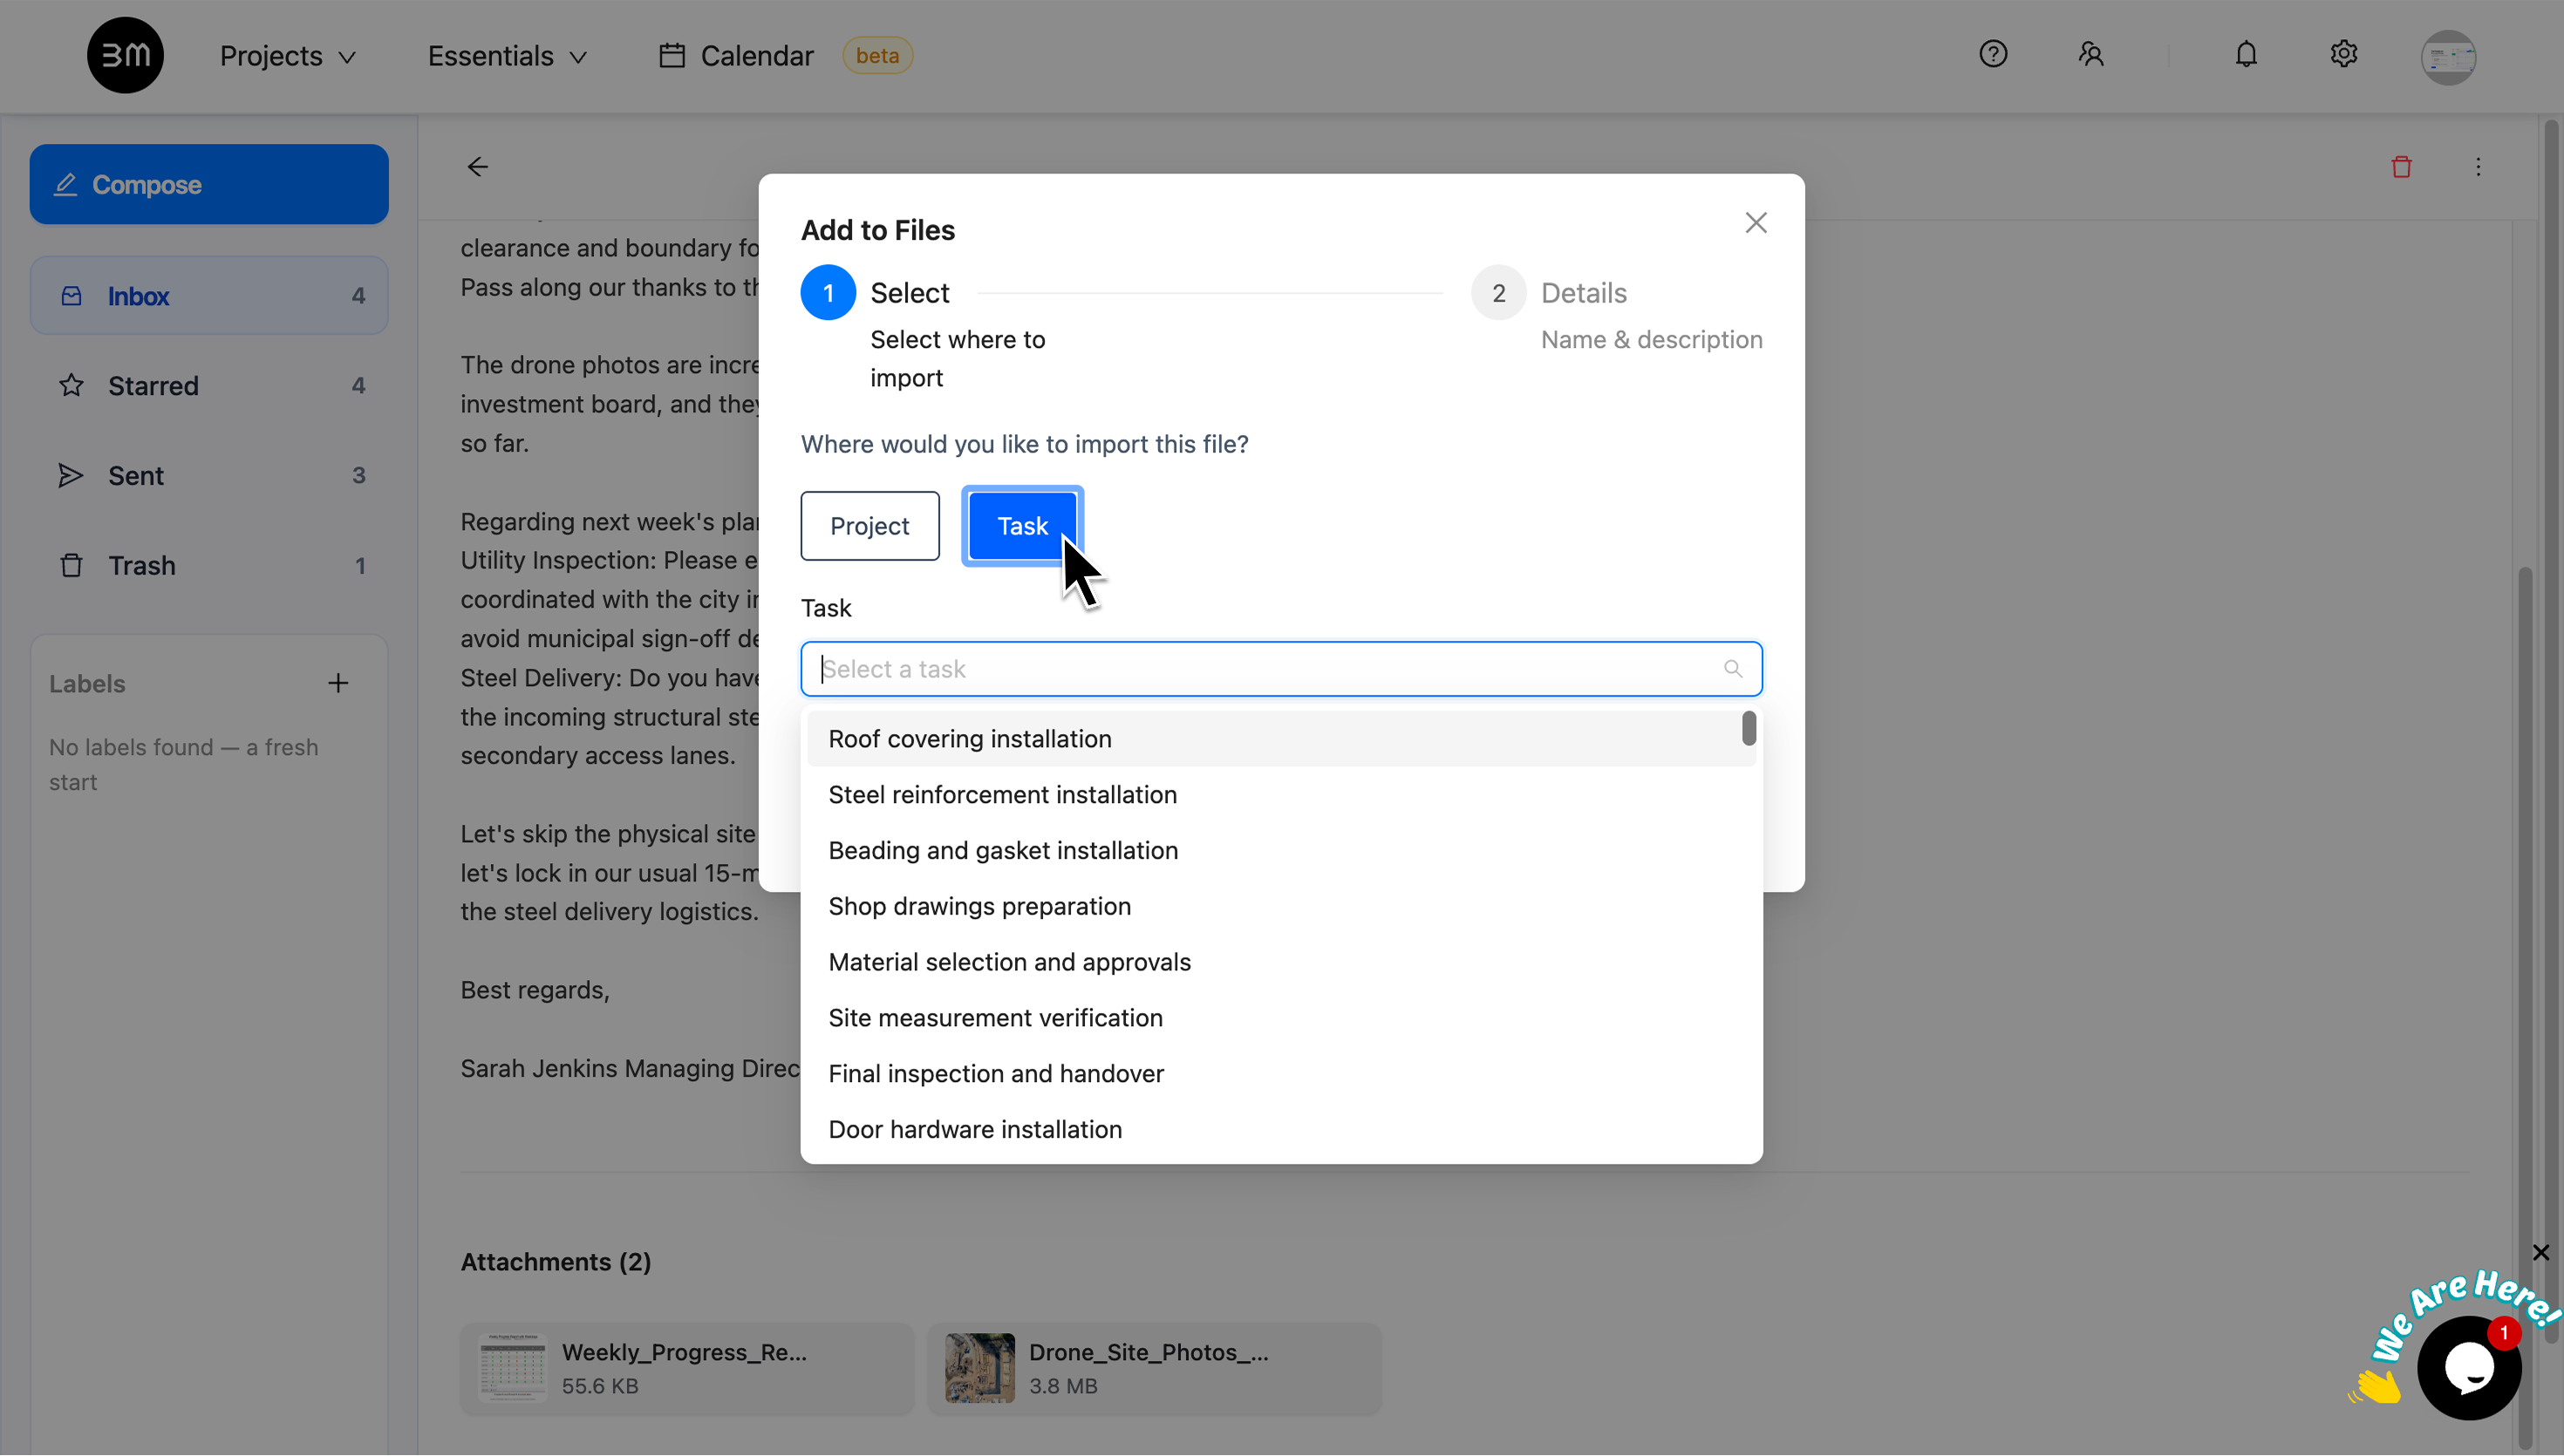The width and height of the screenshot is (2564, 1456).
Task: Open the Drone_Site_Photos attachment
Action: click(1155, 1368)
